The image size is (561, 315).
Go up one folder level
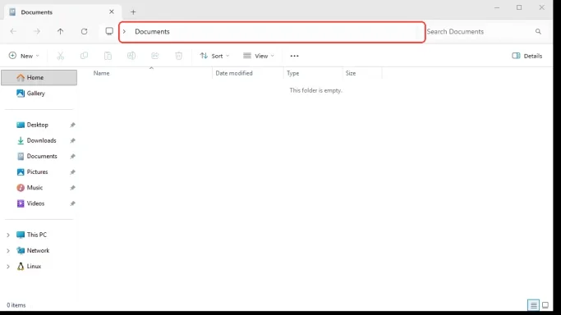click(60, 31)
